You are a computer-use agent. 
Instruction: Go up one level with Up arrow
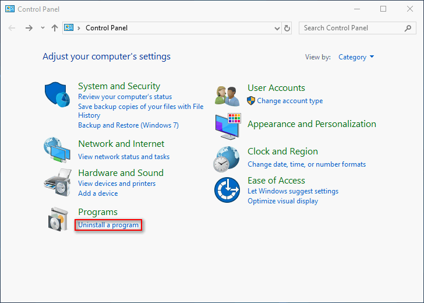click(x=55, y=28)
